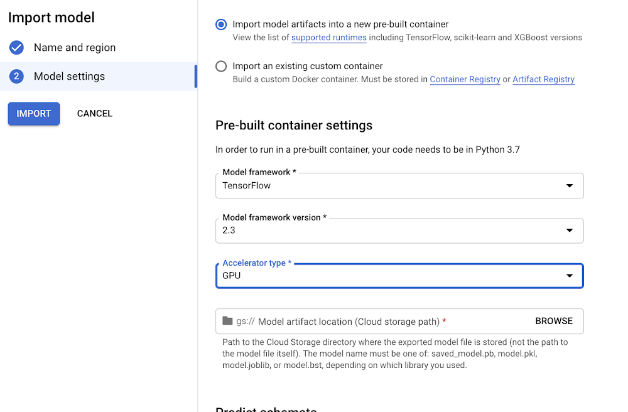The width and height of the screenshot is (628, 412).
Task: Click the IMPORT button
Action: [34, 114]
